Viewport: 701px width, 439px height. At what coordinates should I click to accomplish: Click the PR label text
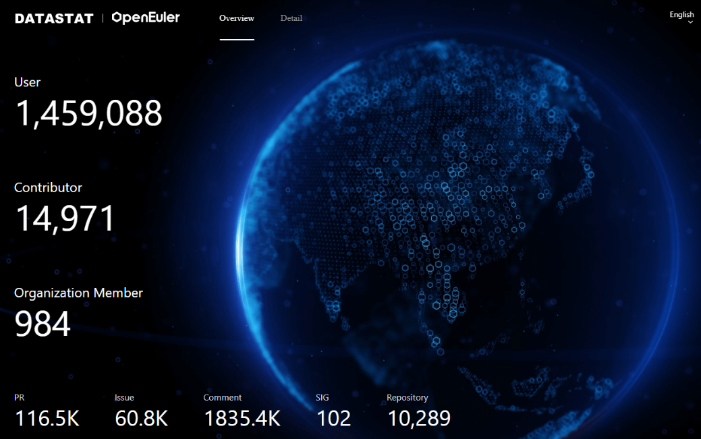tap(20, 398)
